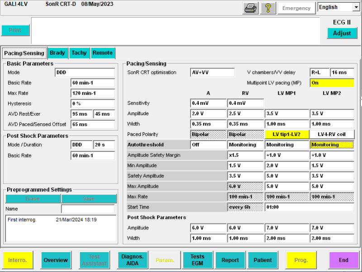Open help via the question mark icon
The width and height of the screenshot is (362, 272).
pyautogui.click(x=268, y=8)
